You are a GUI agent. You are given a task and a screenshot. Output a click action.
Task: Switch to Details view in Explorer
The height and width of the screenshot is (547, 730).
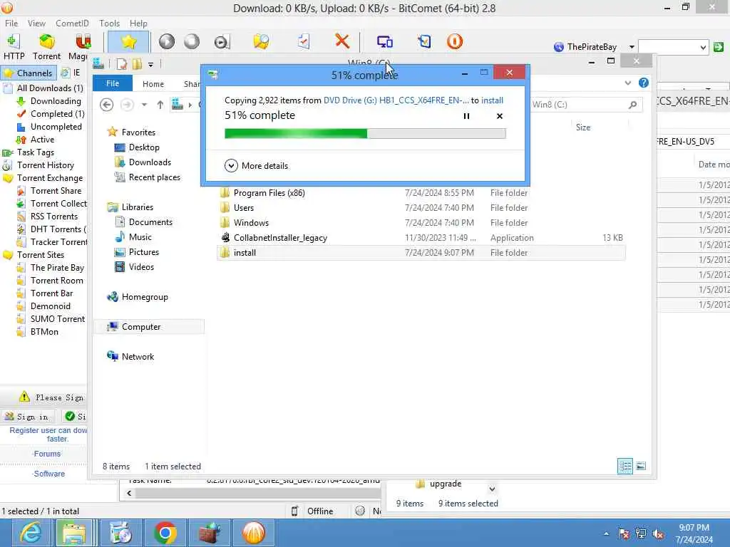624,466
